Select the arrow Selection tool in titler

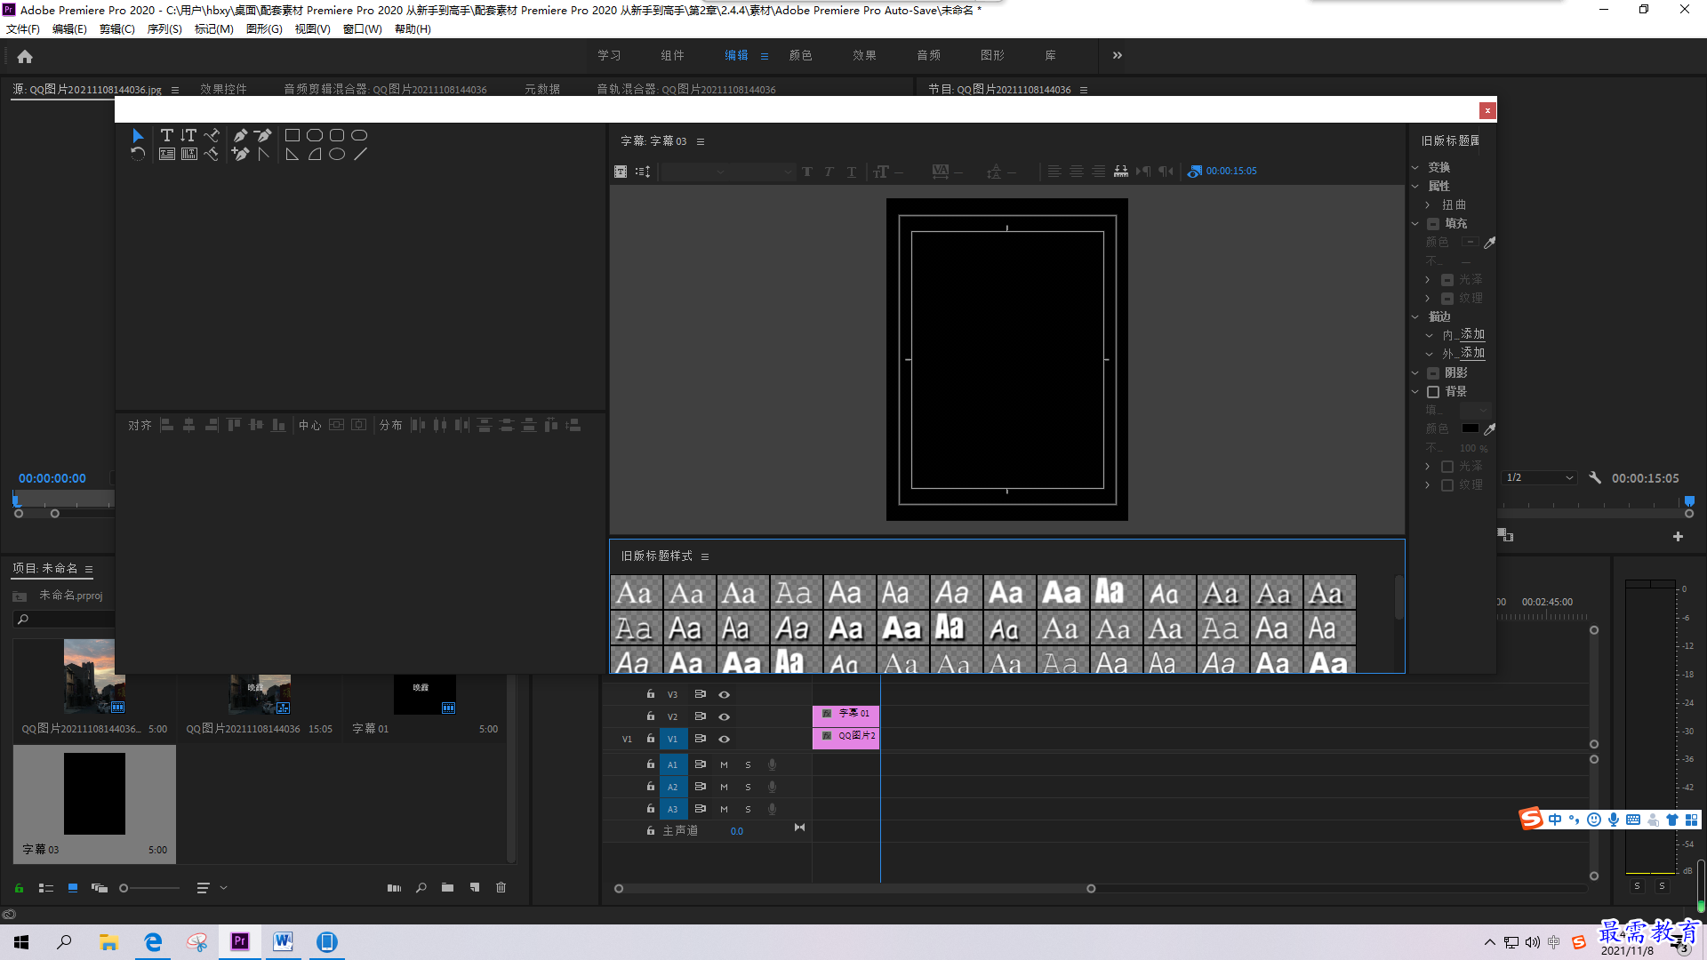[x=138, y=135]
